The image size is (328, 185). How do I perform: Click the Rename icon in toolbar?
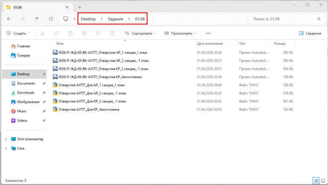pyautogui.click(x=84, y=33)
